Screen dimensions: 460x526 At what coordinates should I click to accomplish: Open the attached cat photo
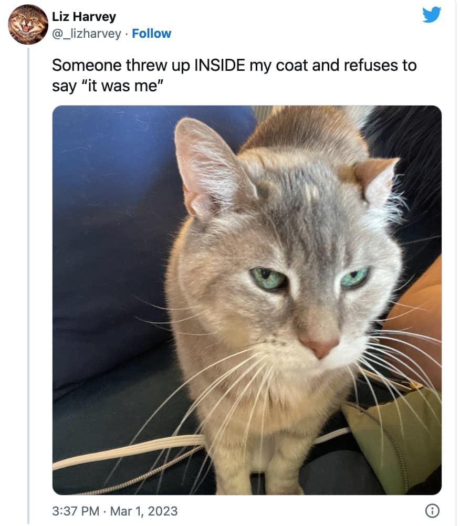click(x=247, y=300)
